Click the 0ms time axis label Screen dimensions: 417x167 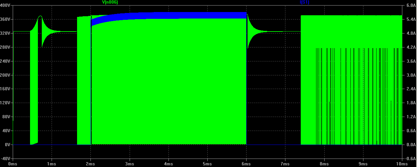click(13, 164)
